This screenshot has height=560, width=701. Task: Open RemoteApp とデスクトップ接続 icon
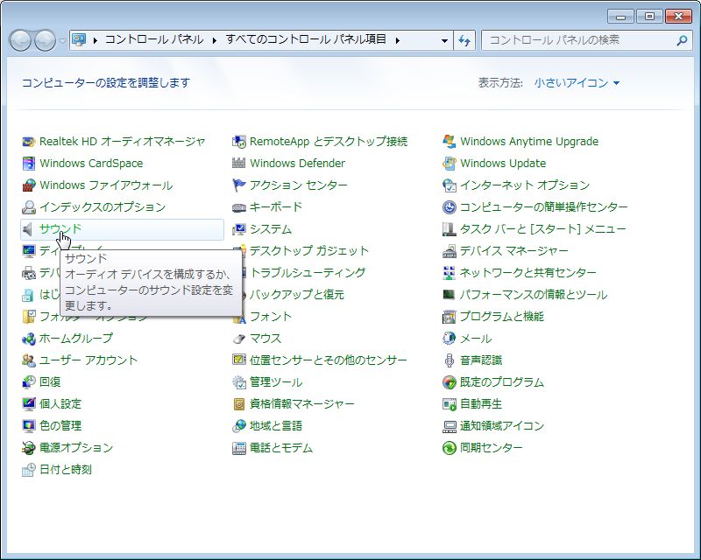(x=239, y=142)
